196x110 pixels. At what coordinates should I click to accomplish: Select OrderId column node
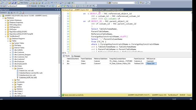(26, 71)
